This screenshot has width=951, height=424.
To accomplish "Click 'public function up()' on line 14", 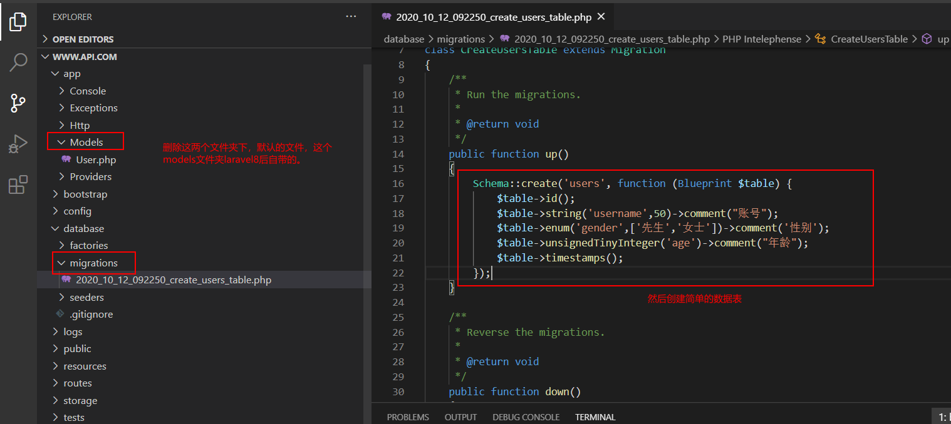I will click(509, 154).
